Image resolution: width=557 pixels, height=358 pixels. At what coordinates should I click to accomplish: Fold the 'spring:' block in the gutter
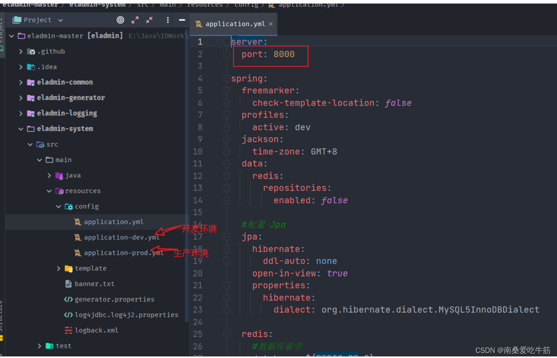pyautogui.click(x=227, y=79)
